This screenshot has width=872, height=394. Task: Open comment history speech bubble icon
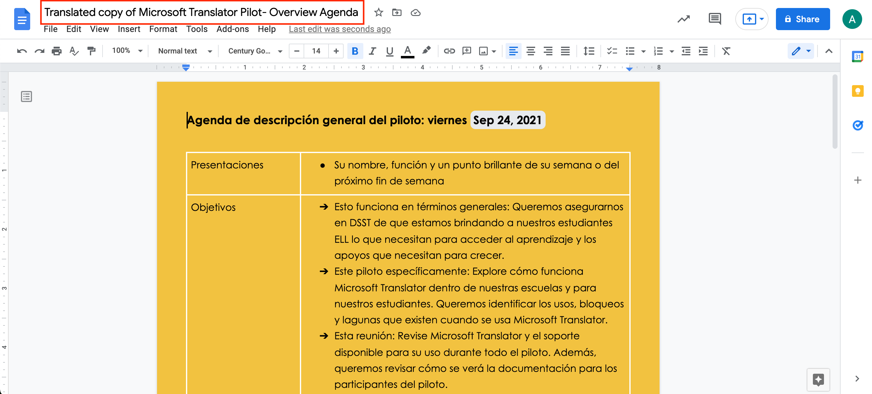click(715, 19)
